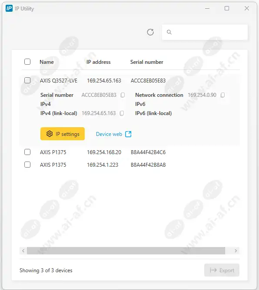Click the scrollbar left arrow
Viewport: 259px width, 290px height.
click(x=23, y=251)
